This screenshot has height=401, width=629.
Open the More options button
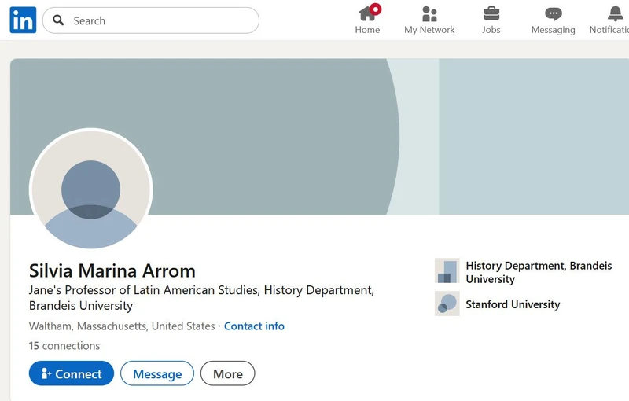coord(227,373)
